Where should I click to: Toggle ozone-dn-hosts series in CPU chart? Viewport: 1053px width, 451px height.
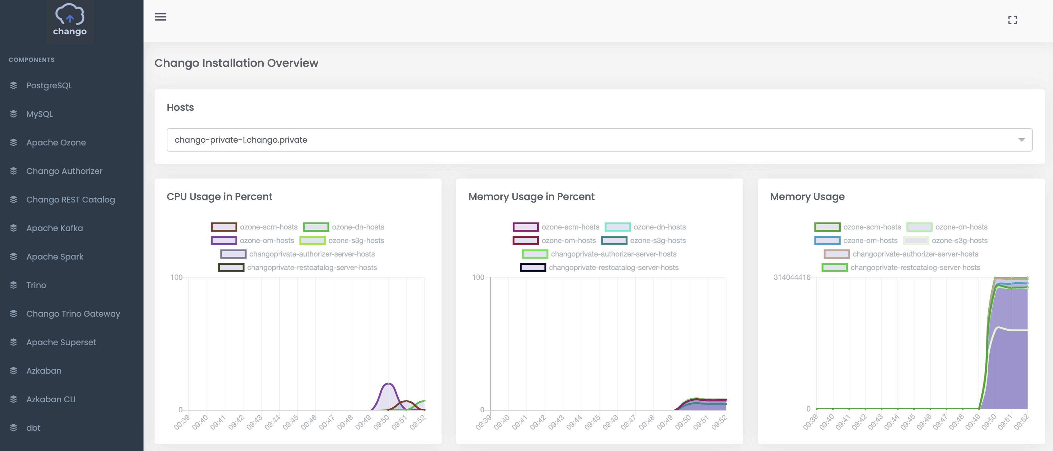click(343, 227)
